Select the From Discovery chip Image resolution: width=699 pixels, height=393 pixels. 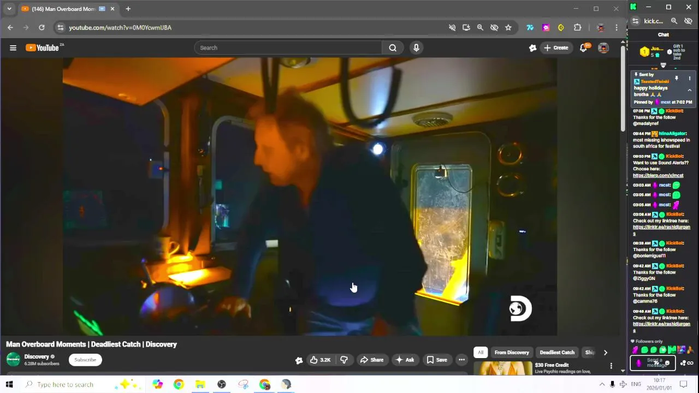[x=512, y=353]
